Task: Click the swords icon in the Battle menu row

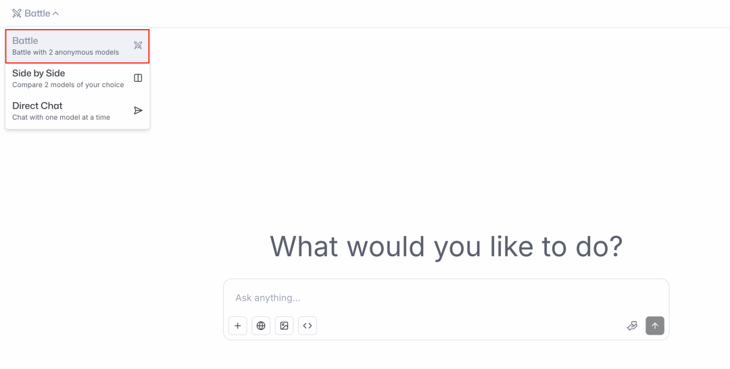Action: tap(138, 45)
